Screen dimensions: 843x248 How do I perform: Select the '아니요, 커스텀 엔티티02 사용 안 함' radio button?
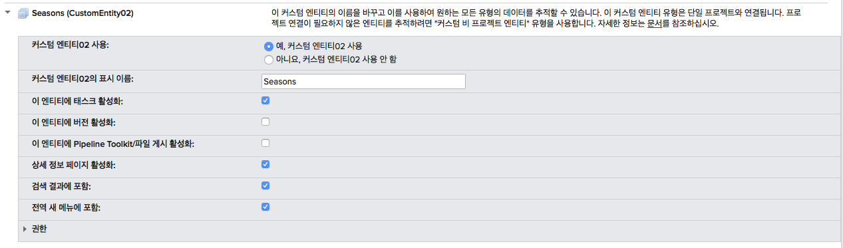pos(268,60)
